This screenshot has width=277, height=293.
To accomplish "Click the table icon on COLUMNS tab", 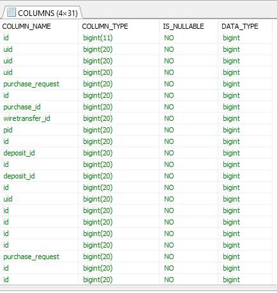I will click(11, 12).
